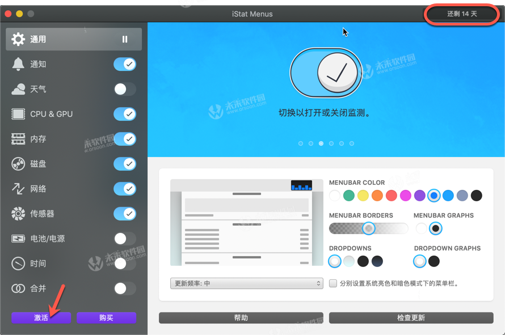505x335 pixels.
Task: Enable the 时间 toggle
Action: click(125, 264)
